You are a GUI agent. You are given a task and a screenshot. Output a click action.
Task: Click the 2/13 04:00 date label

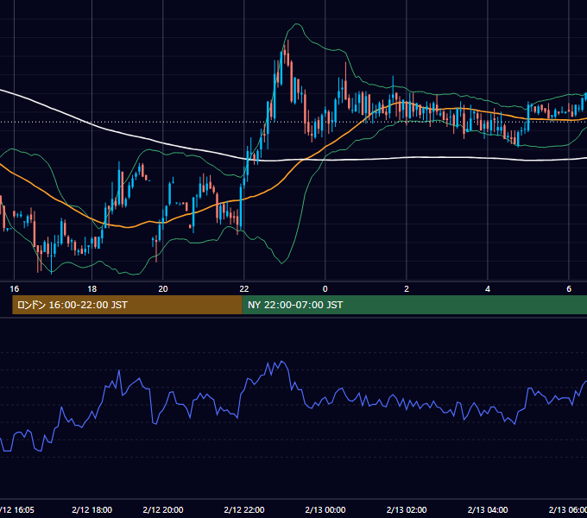click(488, 509)
